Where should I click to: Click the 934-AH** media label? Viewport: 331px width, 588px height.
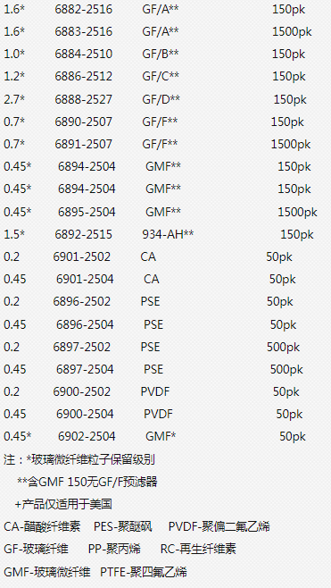(x=168, y=234)
